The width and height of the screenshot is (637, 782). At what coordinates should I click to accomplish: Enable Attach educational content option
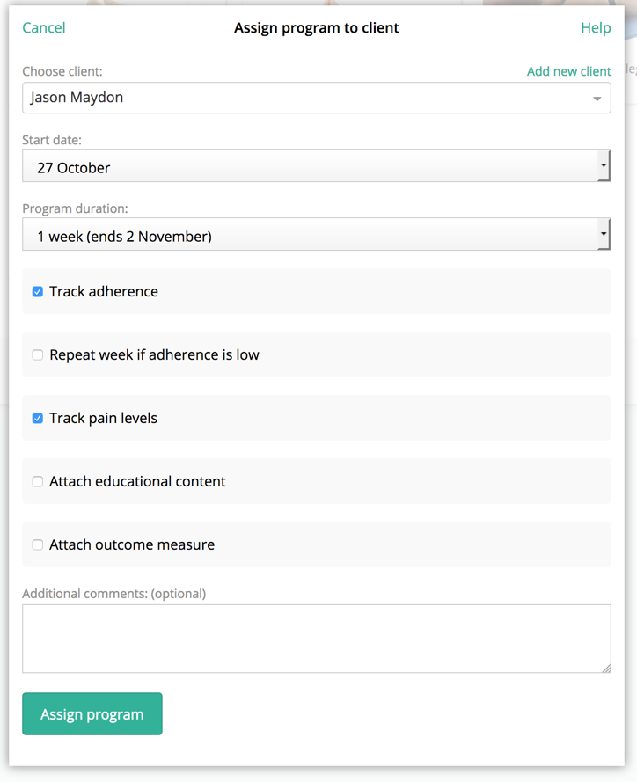(37, 481)
